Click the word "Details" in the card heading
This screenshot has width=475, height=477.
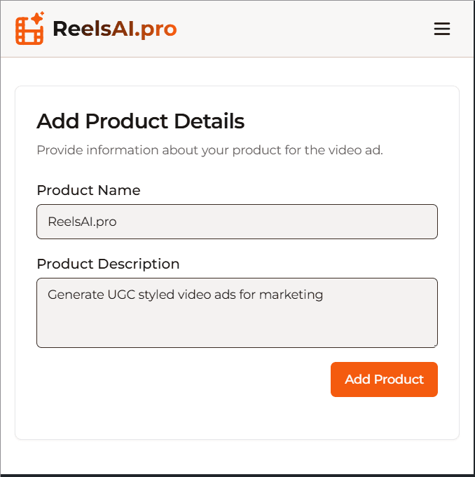click(x=209, y=121)
